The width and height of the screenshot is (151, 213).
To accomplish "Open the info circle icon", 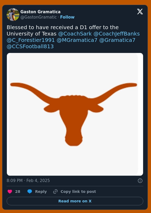I will pyautogui.click(x=140, y=181).
